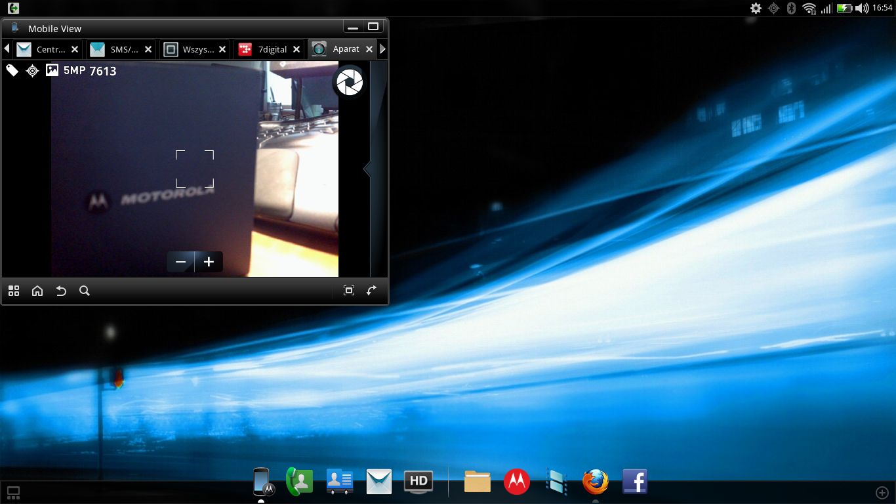The width and height of the screenshot is (896, 504).
Task: Go to phone home screen
Action: tap(37, 291)
